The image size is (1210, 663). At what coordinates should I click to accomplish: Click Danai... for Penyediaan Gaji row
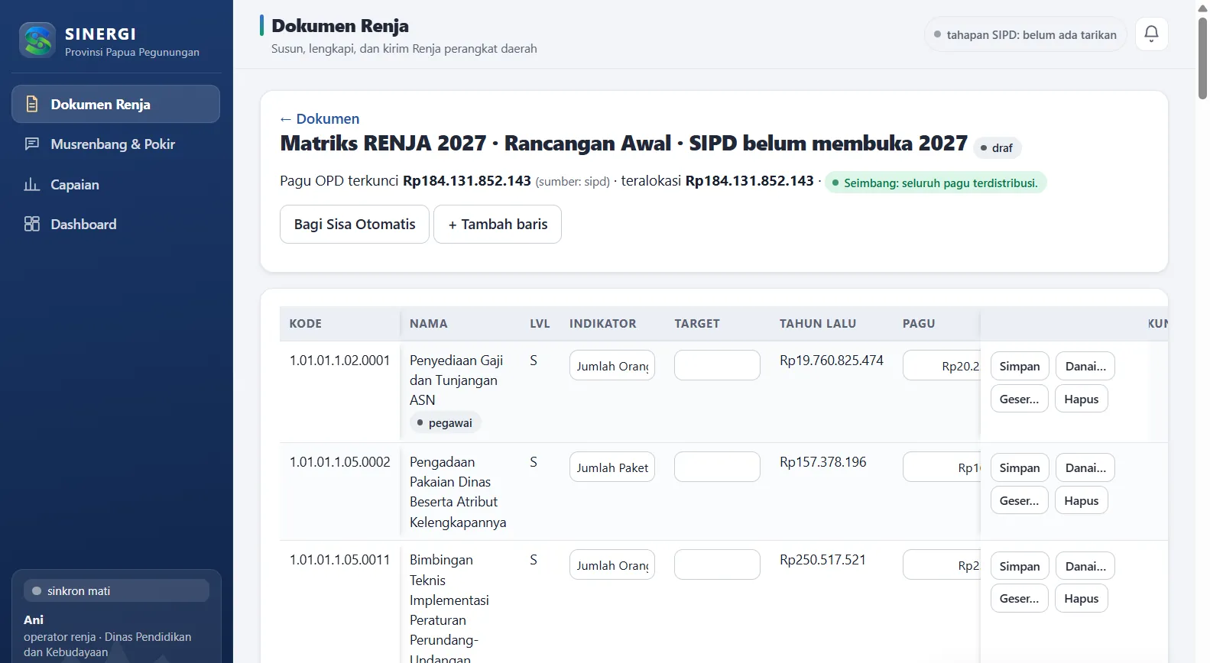pyautogui.click(x=1085, y=366)
